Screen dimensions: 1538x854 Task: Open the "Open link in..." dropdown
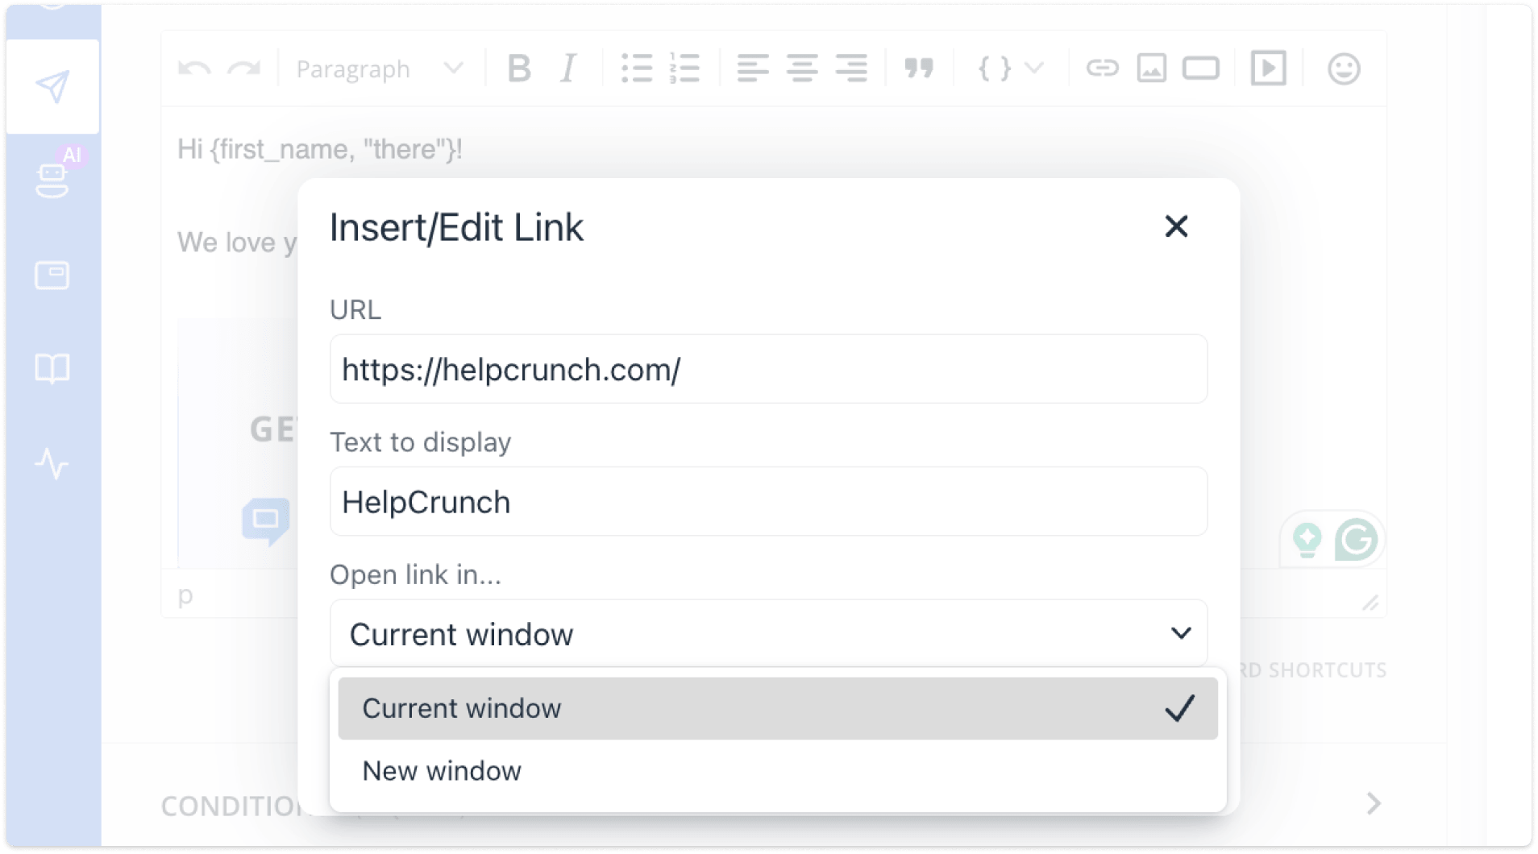[x=768, y=633]
